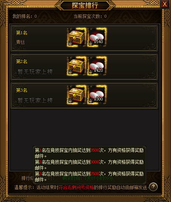Click the golden treasure chest for rank 1
The height and width of the screenshot is (202, 171).
coord(76,38)
